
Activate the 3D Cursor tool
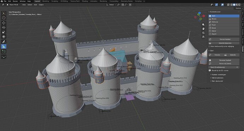point(4,18)
